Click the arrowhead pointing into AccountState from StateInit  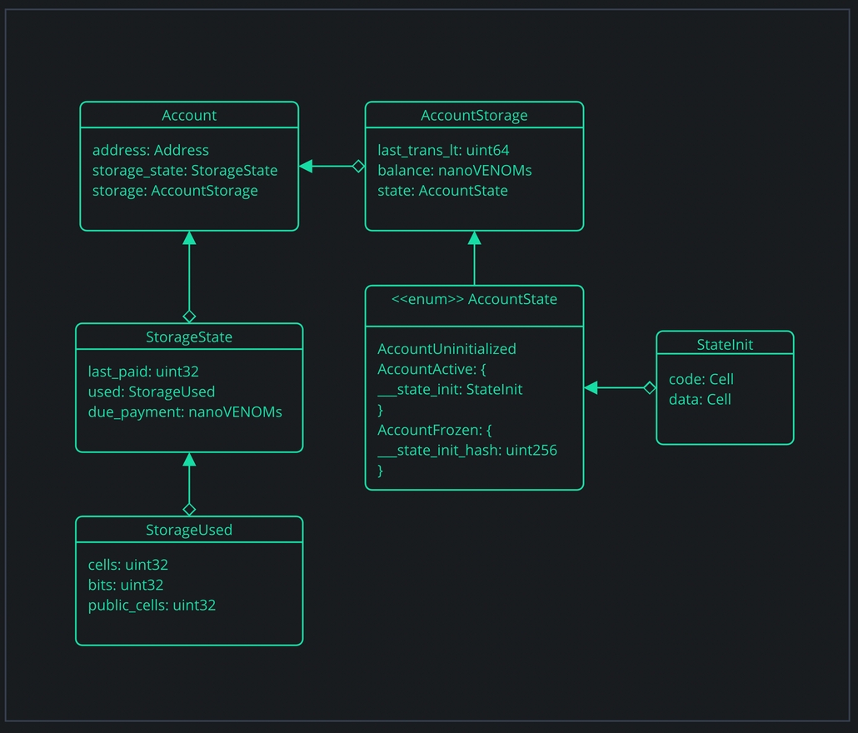coord(591,387)
